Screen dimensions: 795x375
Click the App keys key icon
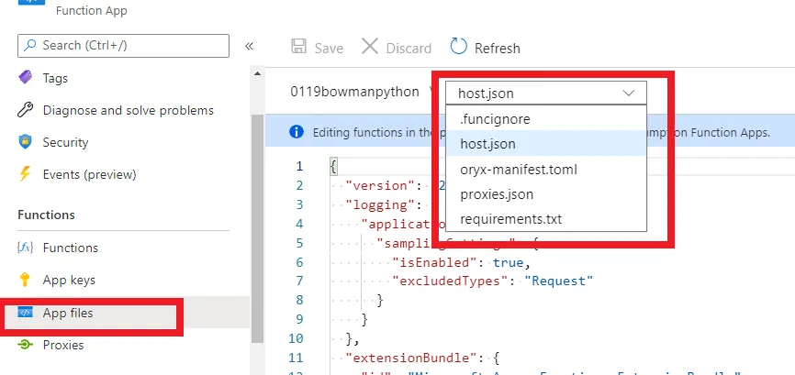pos(26,280)
